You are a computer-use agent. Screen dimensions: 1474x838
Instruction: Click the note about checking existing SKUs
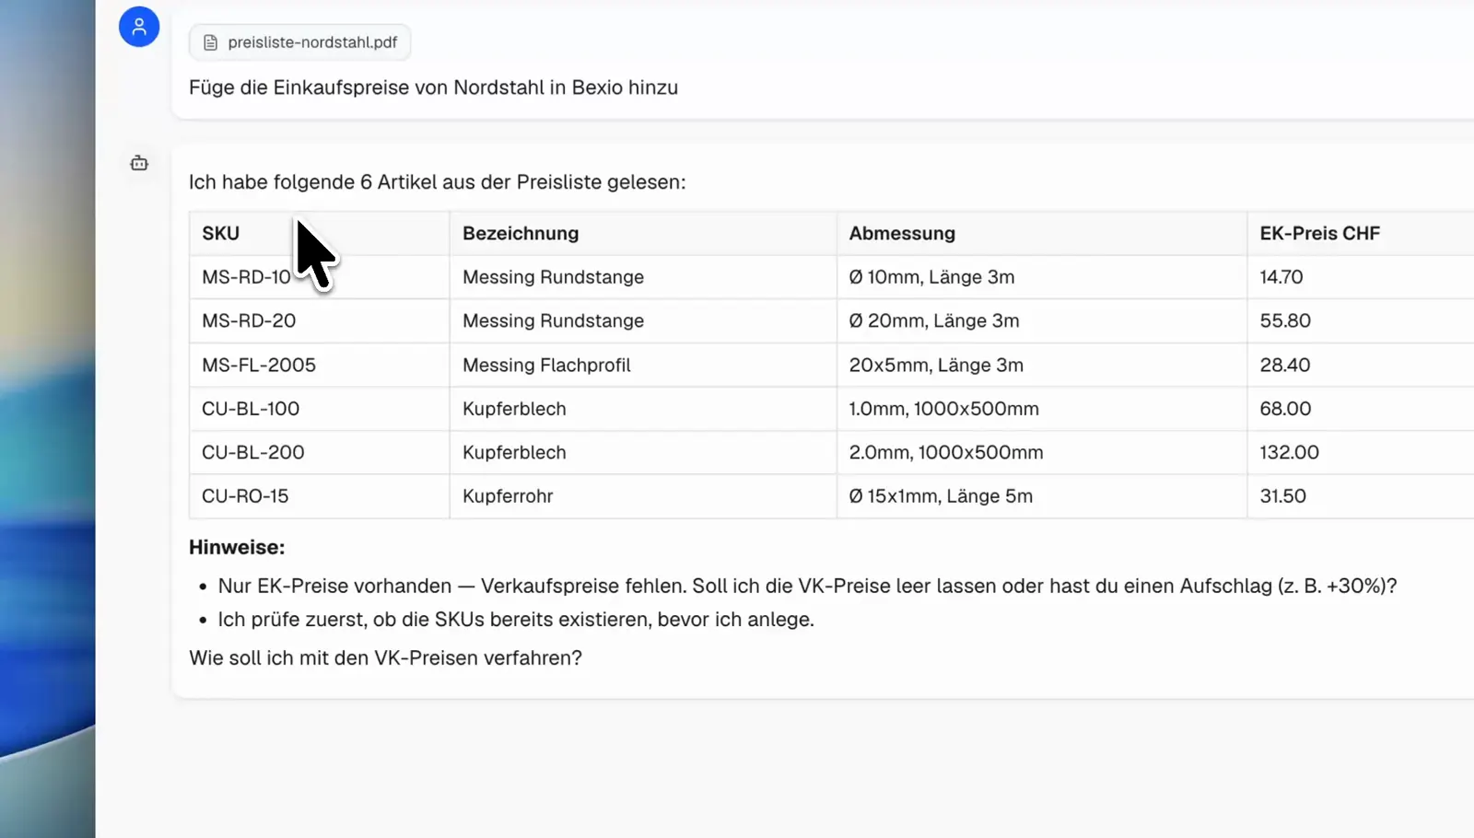(x=516, y=620)
